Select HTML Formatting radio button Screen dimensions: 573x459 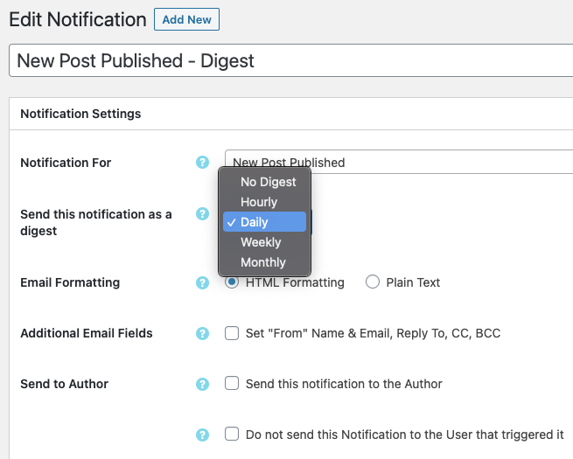click(232, 282)
